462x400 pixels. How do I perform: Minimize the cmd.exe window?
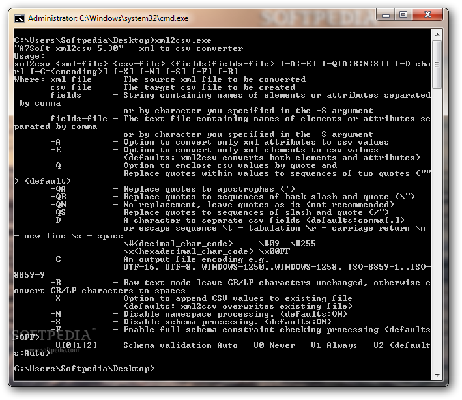(x=385, y=14)
